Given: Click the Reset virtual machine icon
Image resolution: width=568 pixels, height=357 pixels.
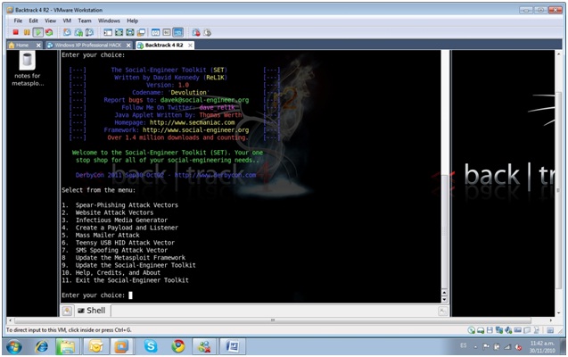Looking at the screenshot, I should pos(50,32).
